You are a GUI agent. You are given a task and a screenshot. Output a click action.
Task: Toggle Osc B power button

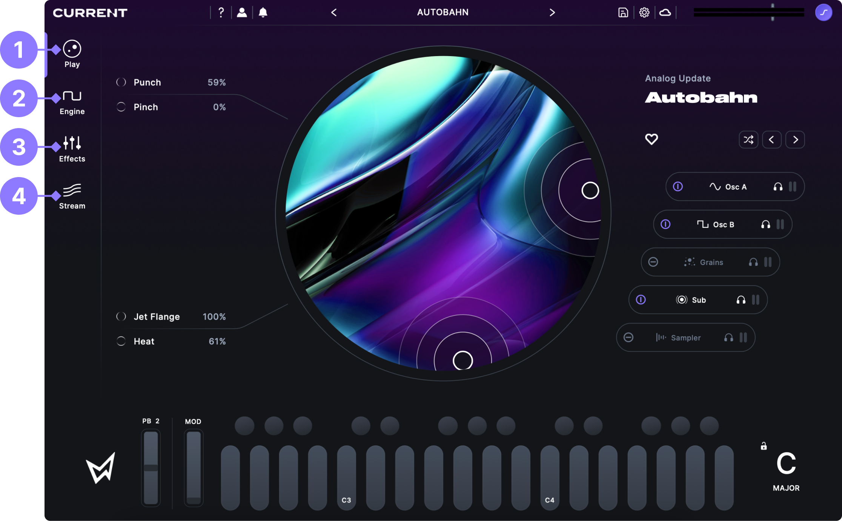tap(665, 225)
